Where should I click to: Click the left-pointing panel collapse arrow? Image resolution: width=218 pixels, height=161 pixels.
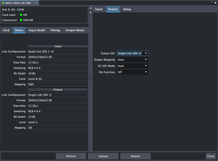coord(91,8)
